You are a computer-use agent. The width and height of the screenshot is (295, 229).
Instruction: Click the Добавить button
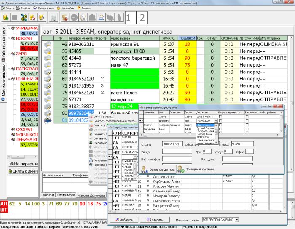[x=124, y=220]
